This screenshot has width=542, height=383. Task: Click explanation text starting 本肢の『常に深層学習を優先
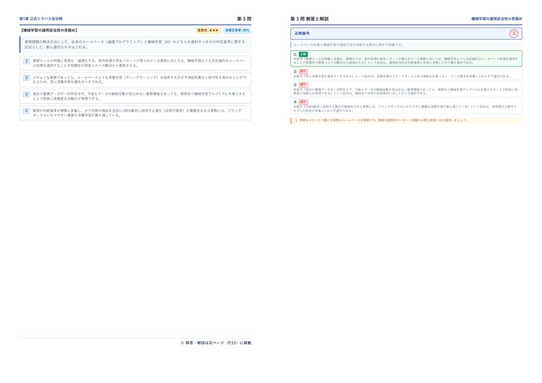pyautogui.click(x=402, y=76)
